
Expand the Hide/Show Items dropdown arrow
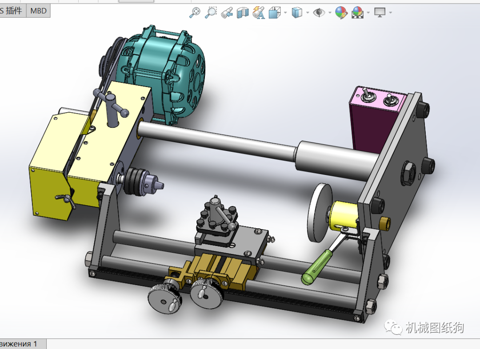330,12
